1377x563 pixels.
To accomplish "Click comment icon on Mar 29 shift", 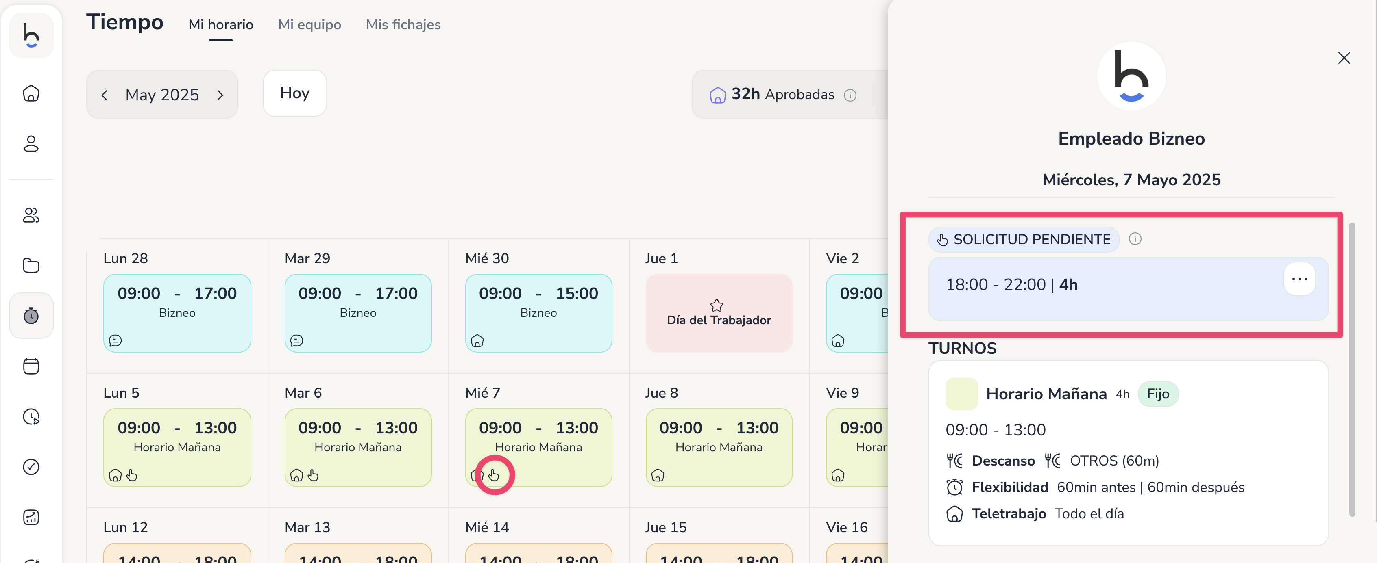I will [297, 340].
